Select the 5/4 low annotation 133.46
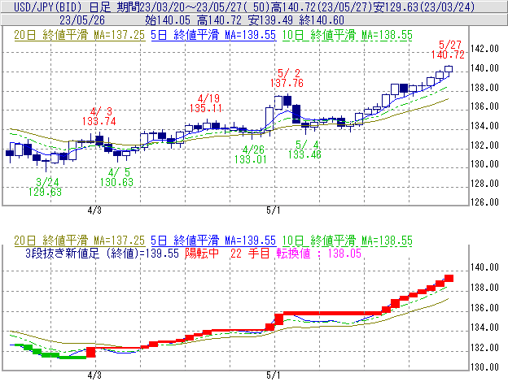 point(304,154)
